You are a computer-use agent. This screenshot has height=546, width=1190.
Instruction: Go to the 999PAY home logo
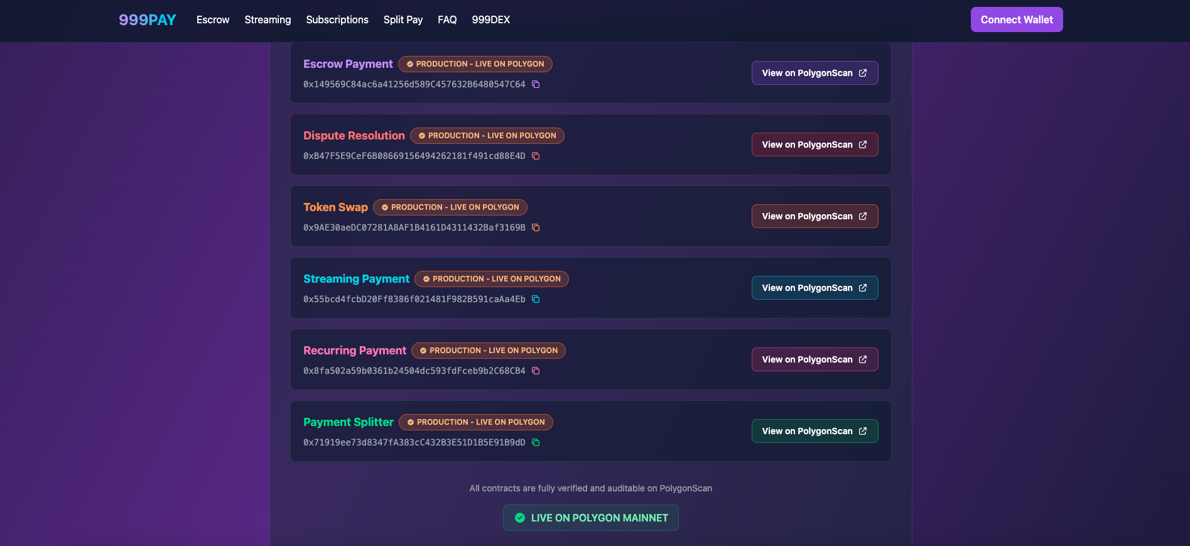(x=148, y=20)
